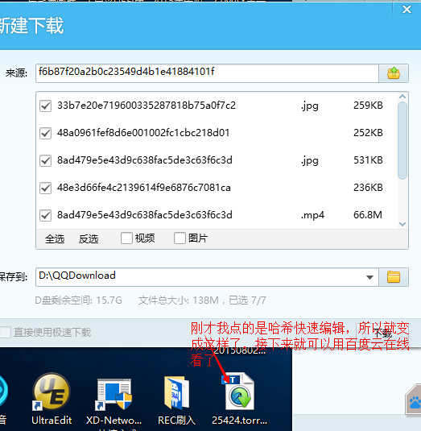421x431 pixels.
Task: Click the file list vertical scrollbar thumb
Action: point(402,140)
